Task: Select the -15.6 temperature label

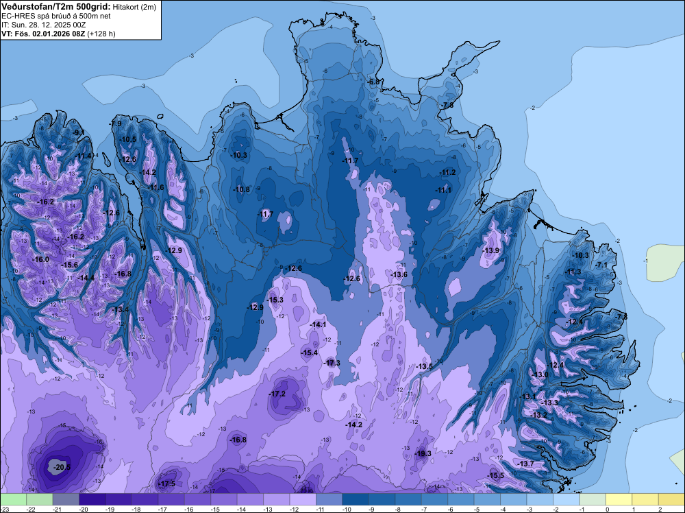Action: coord(70,265)
